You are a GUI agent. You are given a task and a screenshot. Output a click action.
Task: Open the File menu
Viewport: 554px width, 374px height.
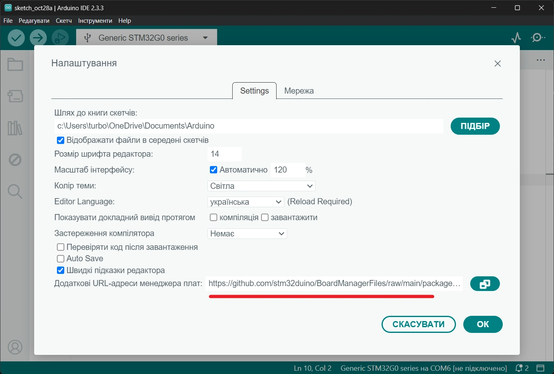pyautogui.click(x=8, y=20)
